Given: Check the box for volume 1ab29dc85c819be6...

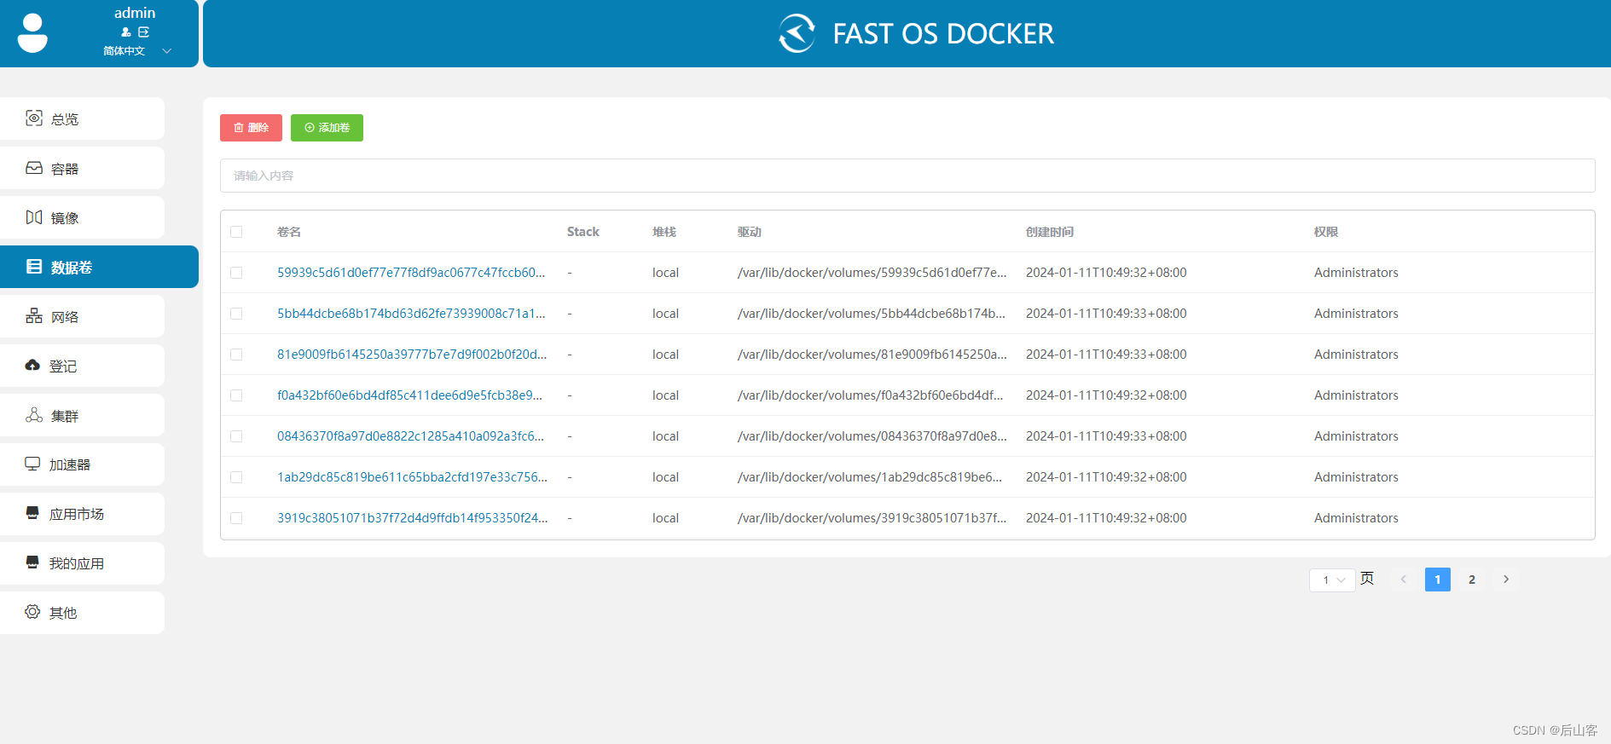Looking at the screenshot, I should tap(236, 477).
